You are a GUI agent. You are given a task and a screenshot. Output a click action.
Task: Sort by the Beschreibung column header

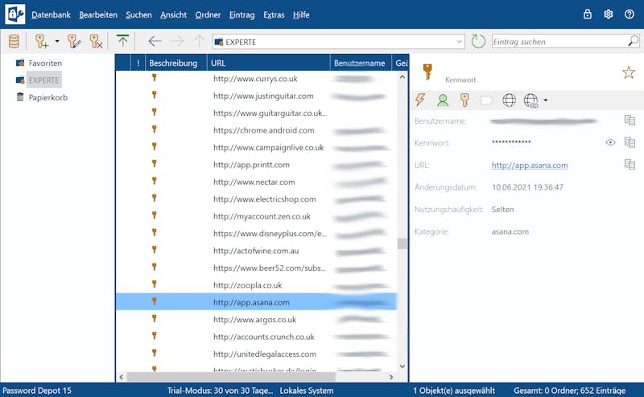(176, 63)
